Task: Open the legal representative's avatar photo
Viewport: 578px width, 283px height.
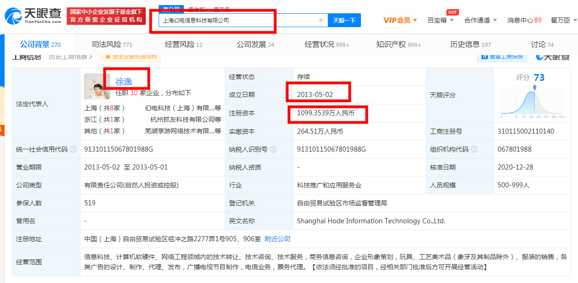Action: click(97, 86)
